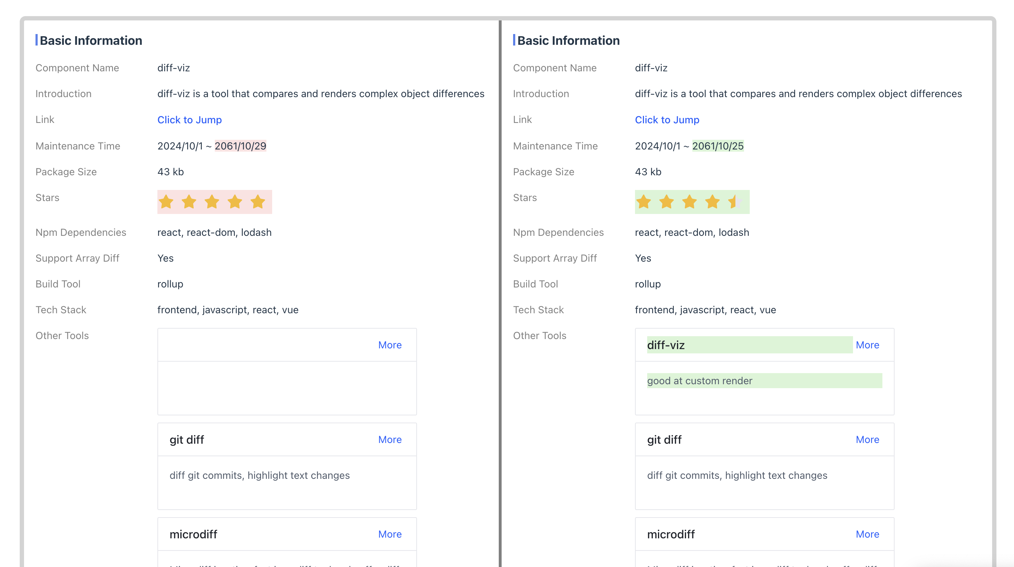This screenshot has height=567, width=1014.
Task: Click the fourth star in right panel
Action: click(x=712, y=202)
